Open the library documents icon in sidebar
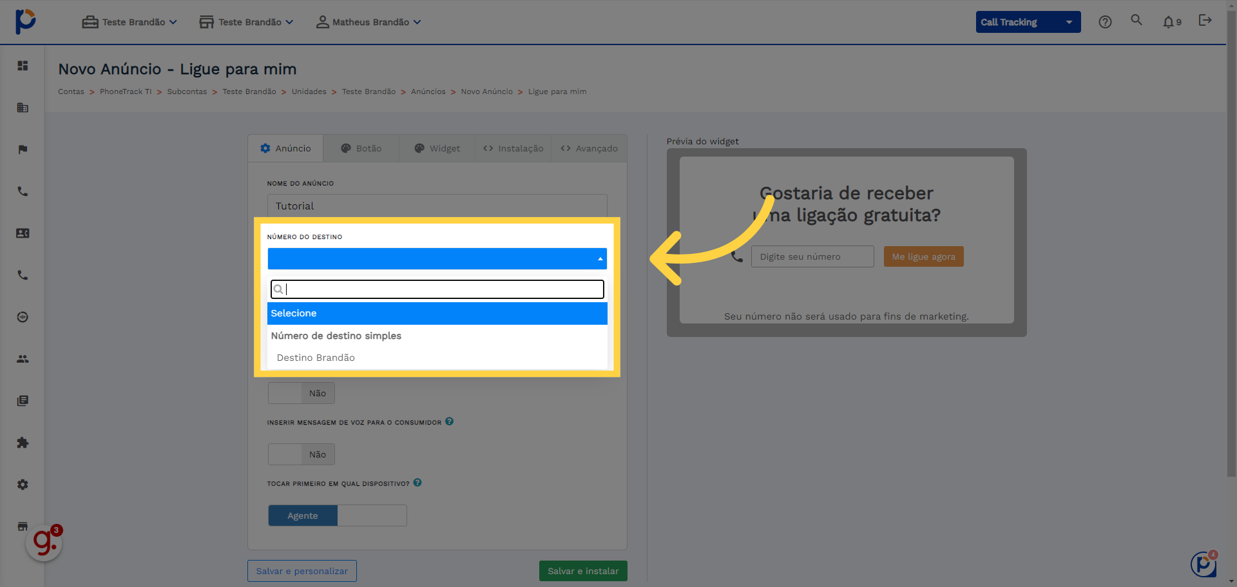The width and height of the screenshot is (1237, 587). [23, 401]
